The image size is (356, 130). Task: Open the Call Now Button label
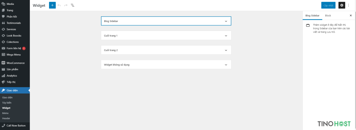click(16, 125)
